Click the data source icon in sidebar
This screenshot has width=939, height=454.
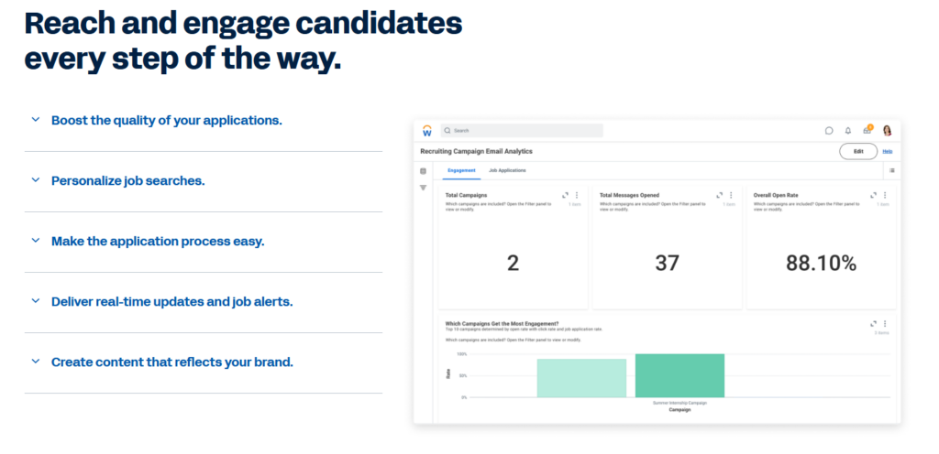(423, 171)
